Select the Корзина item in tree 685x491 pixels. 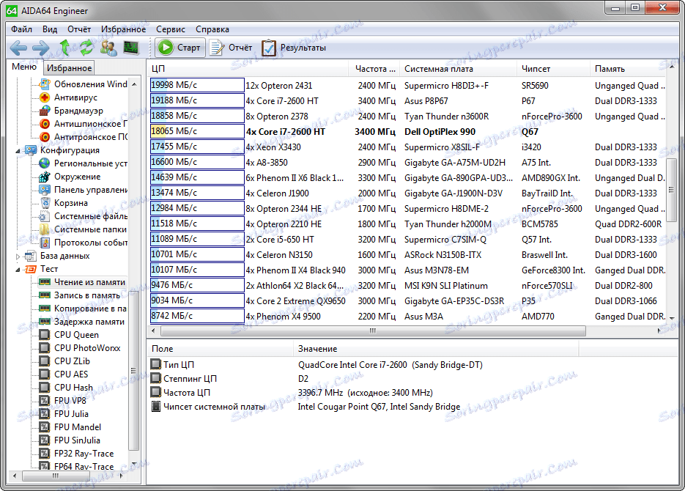click(x=70, y=203)
